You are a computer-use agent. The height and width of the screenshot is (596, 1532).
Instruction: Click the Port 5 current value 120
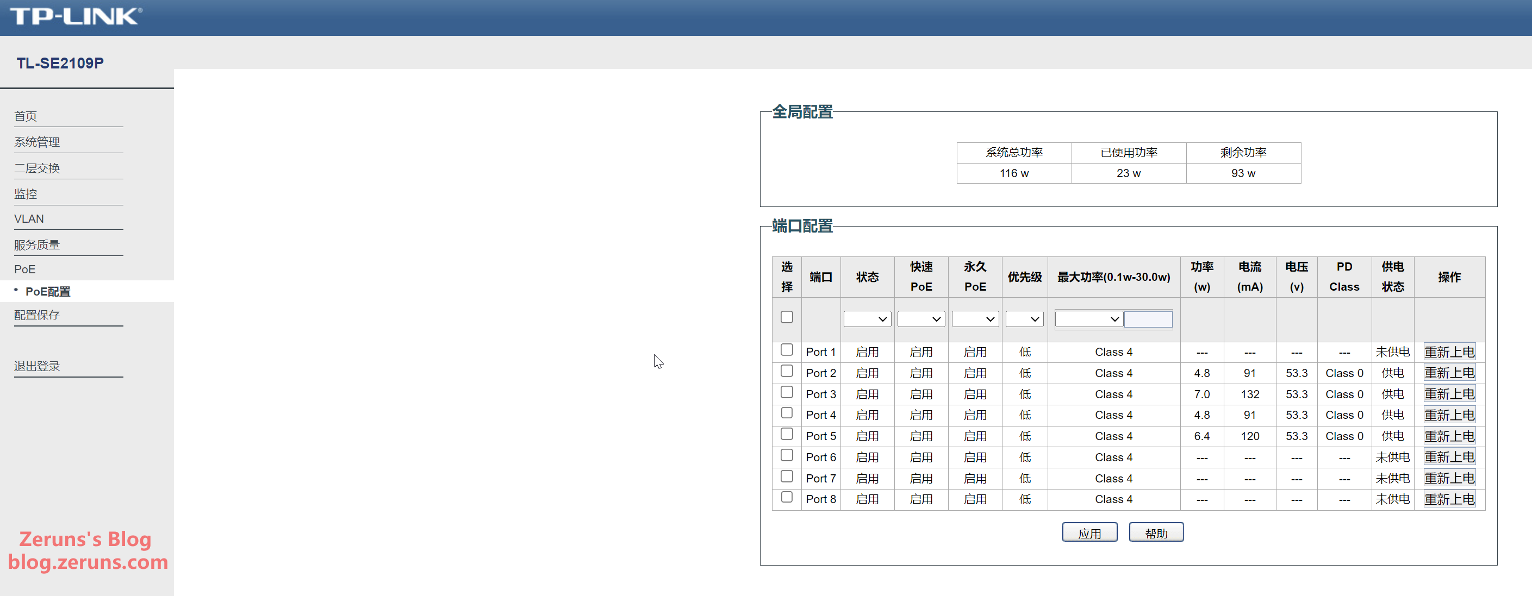(x=1249, y=437)
